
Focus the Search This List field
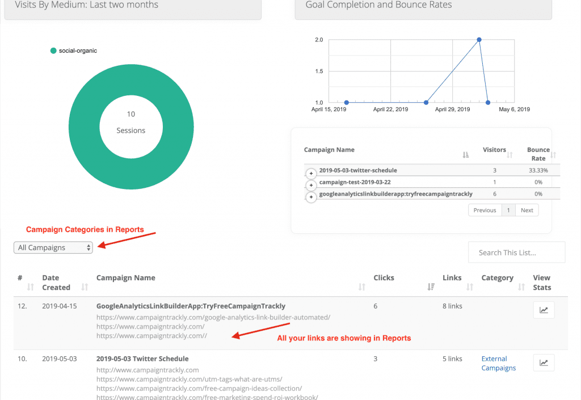point(516,252)
